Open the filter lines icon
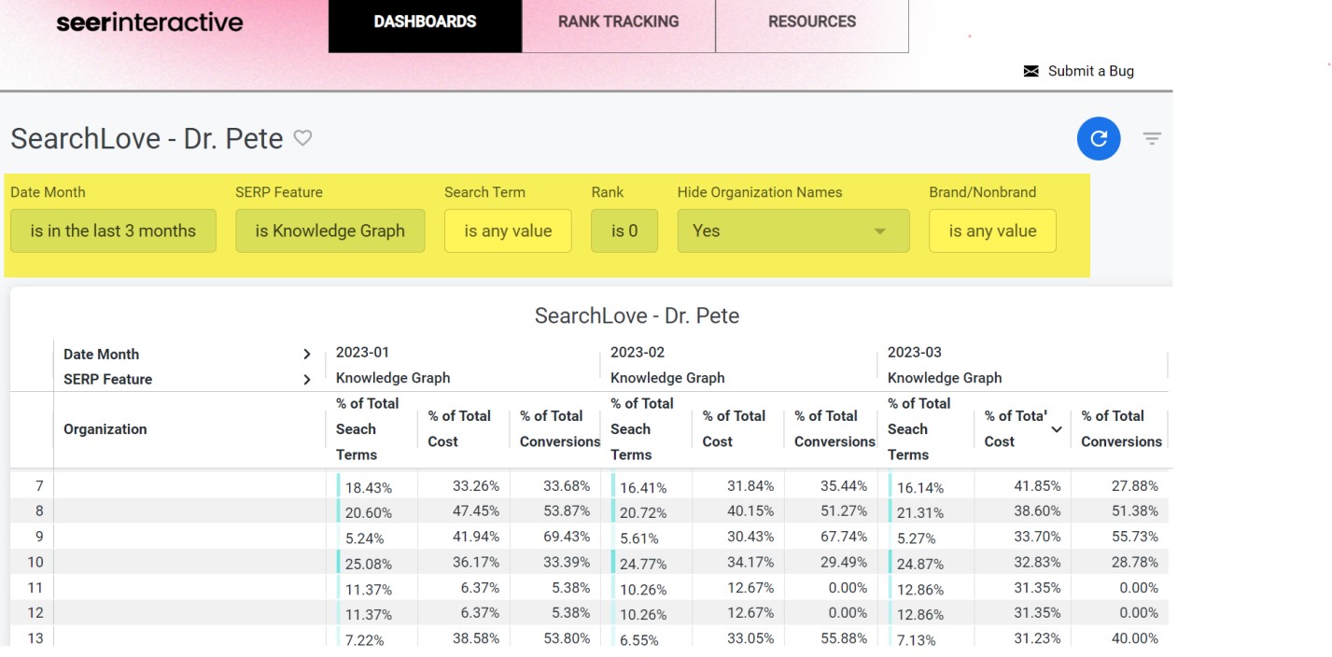Screen dimensions: 1332x657 pos(1152,139)
